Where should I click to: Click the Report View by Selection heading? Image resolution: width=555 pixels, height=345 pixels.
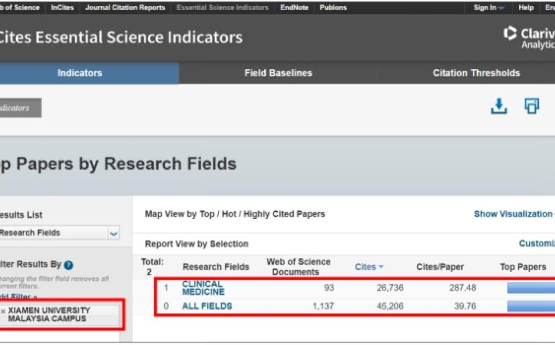(x=197, y=244)
